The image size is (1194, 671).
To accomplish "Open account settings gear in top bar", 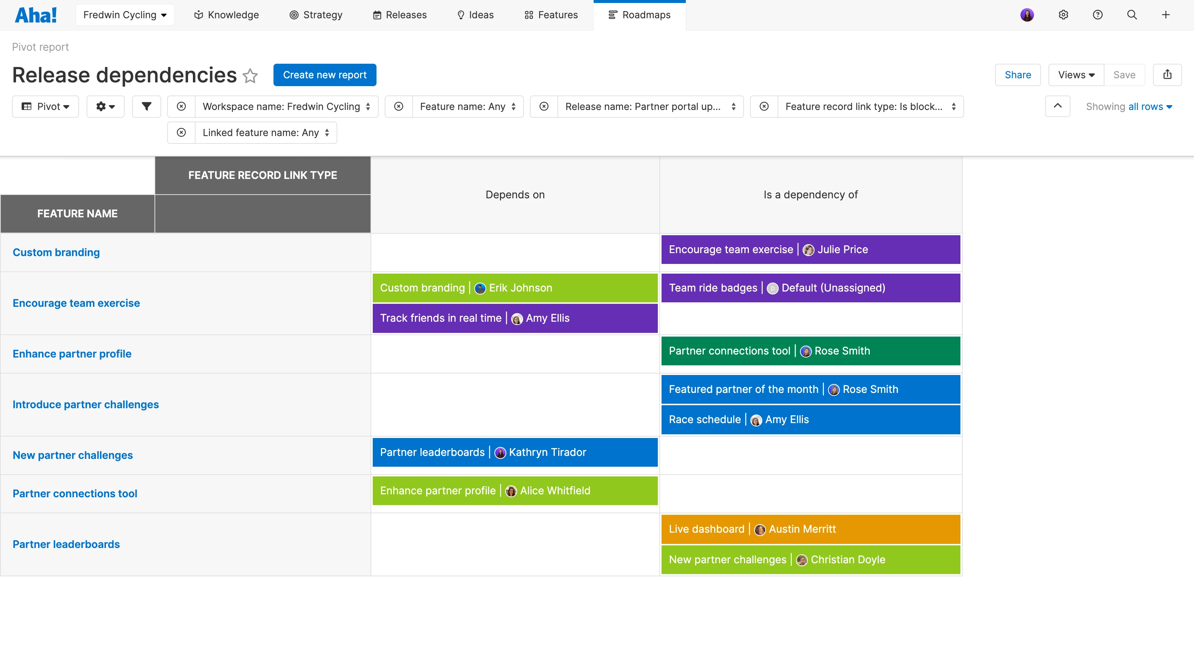I will [x=1063, y=15].
